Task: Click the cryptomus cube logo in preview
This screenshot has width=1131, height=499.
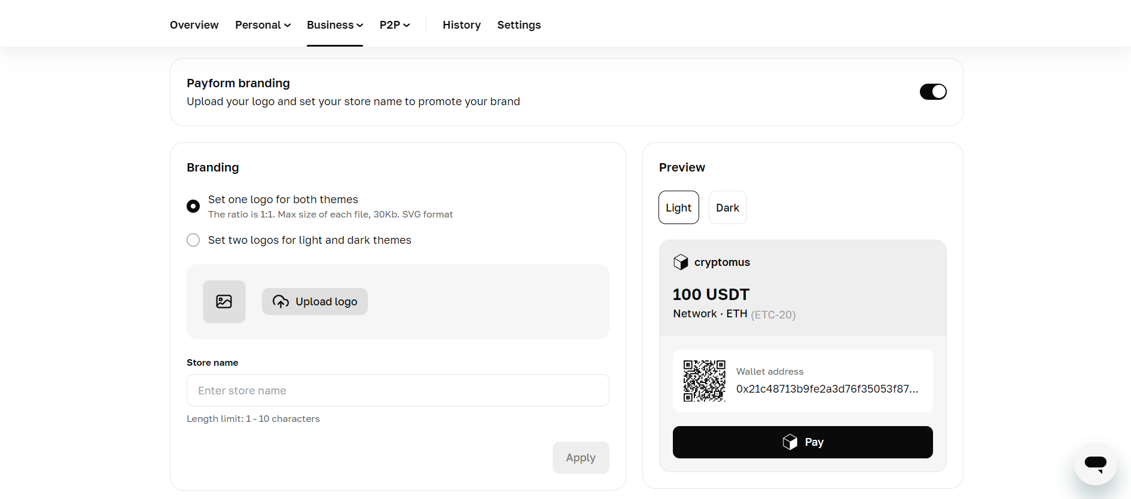Action: [681, 262]
